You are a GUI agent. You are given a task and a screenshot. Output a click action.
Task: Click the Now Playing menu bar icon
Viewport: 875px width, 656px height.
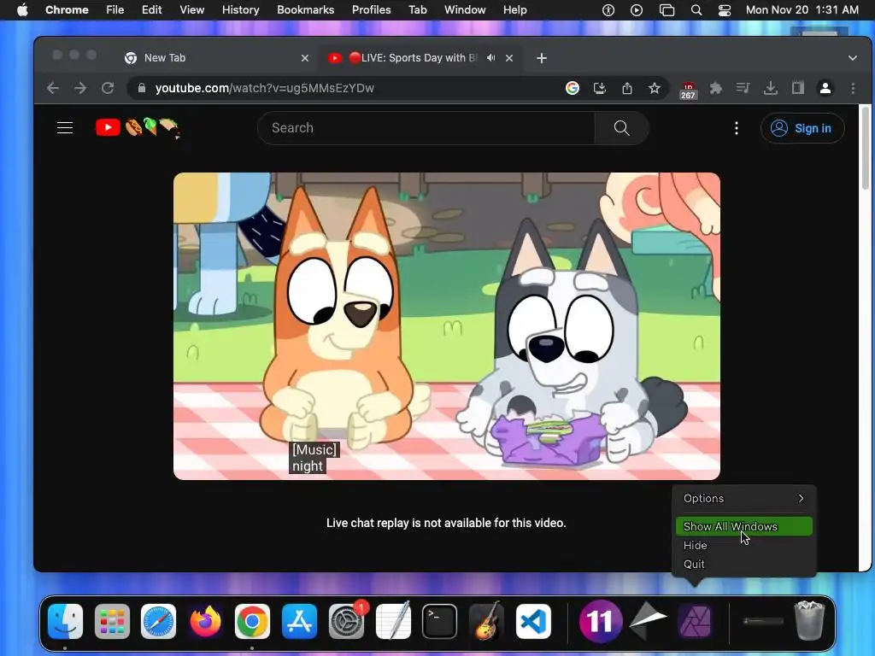click(x=637, y=10)
